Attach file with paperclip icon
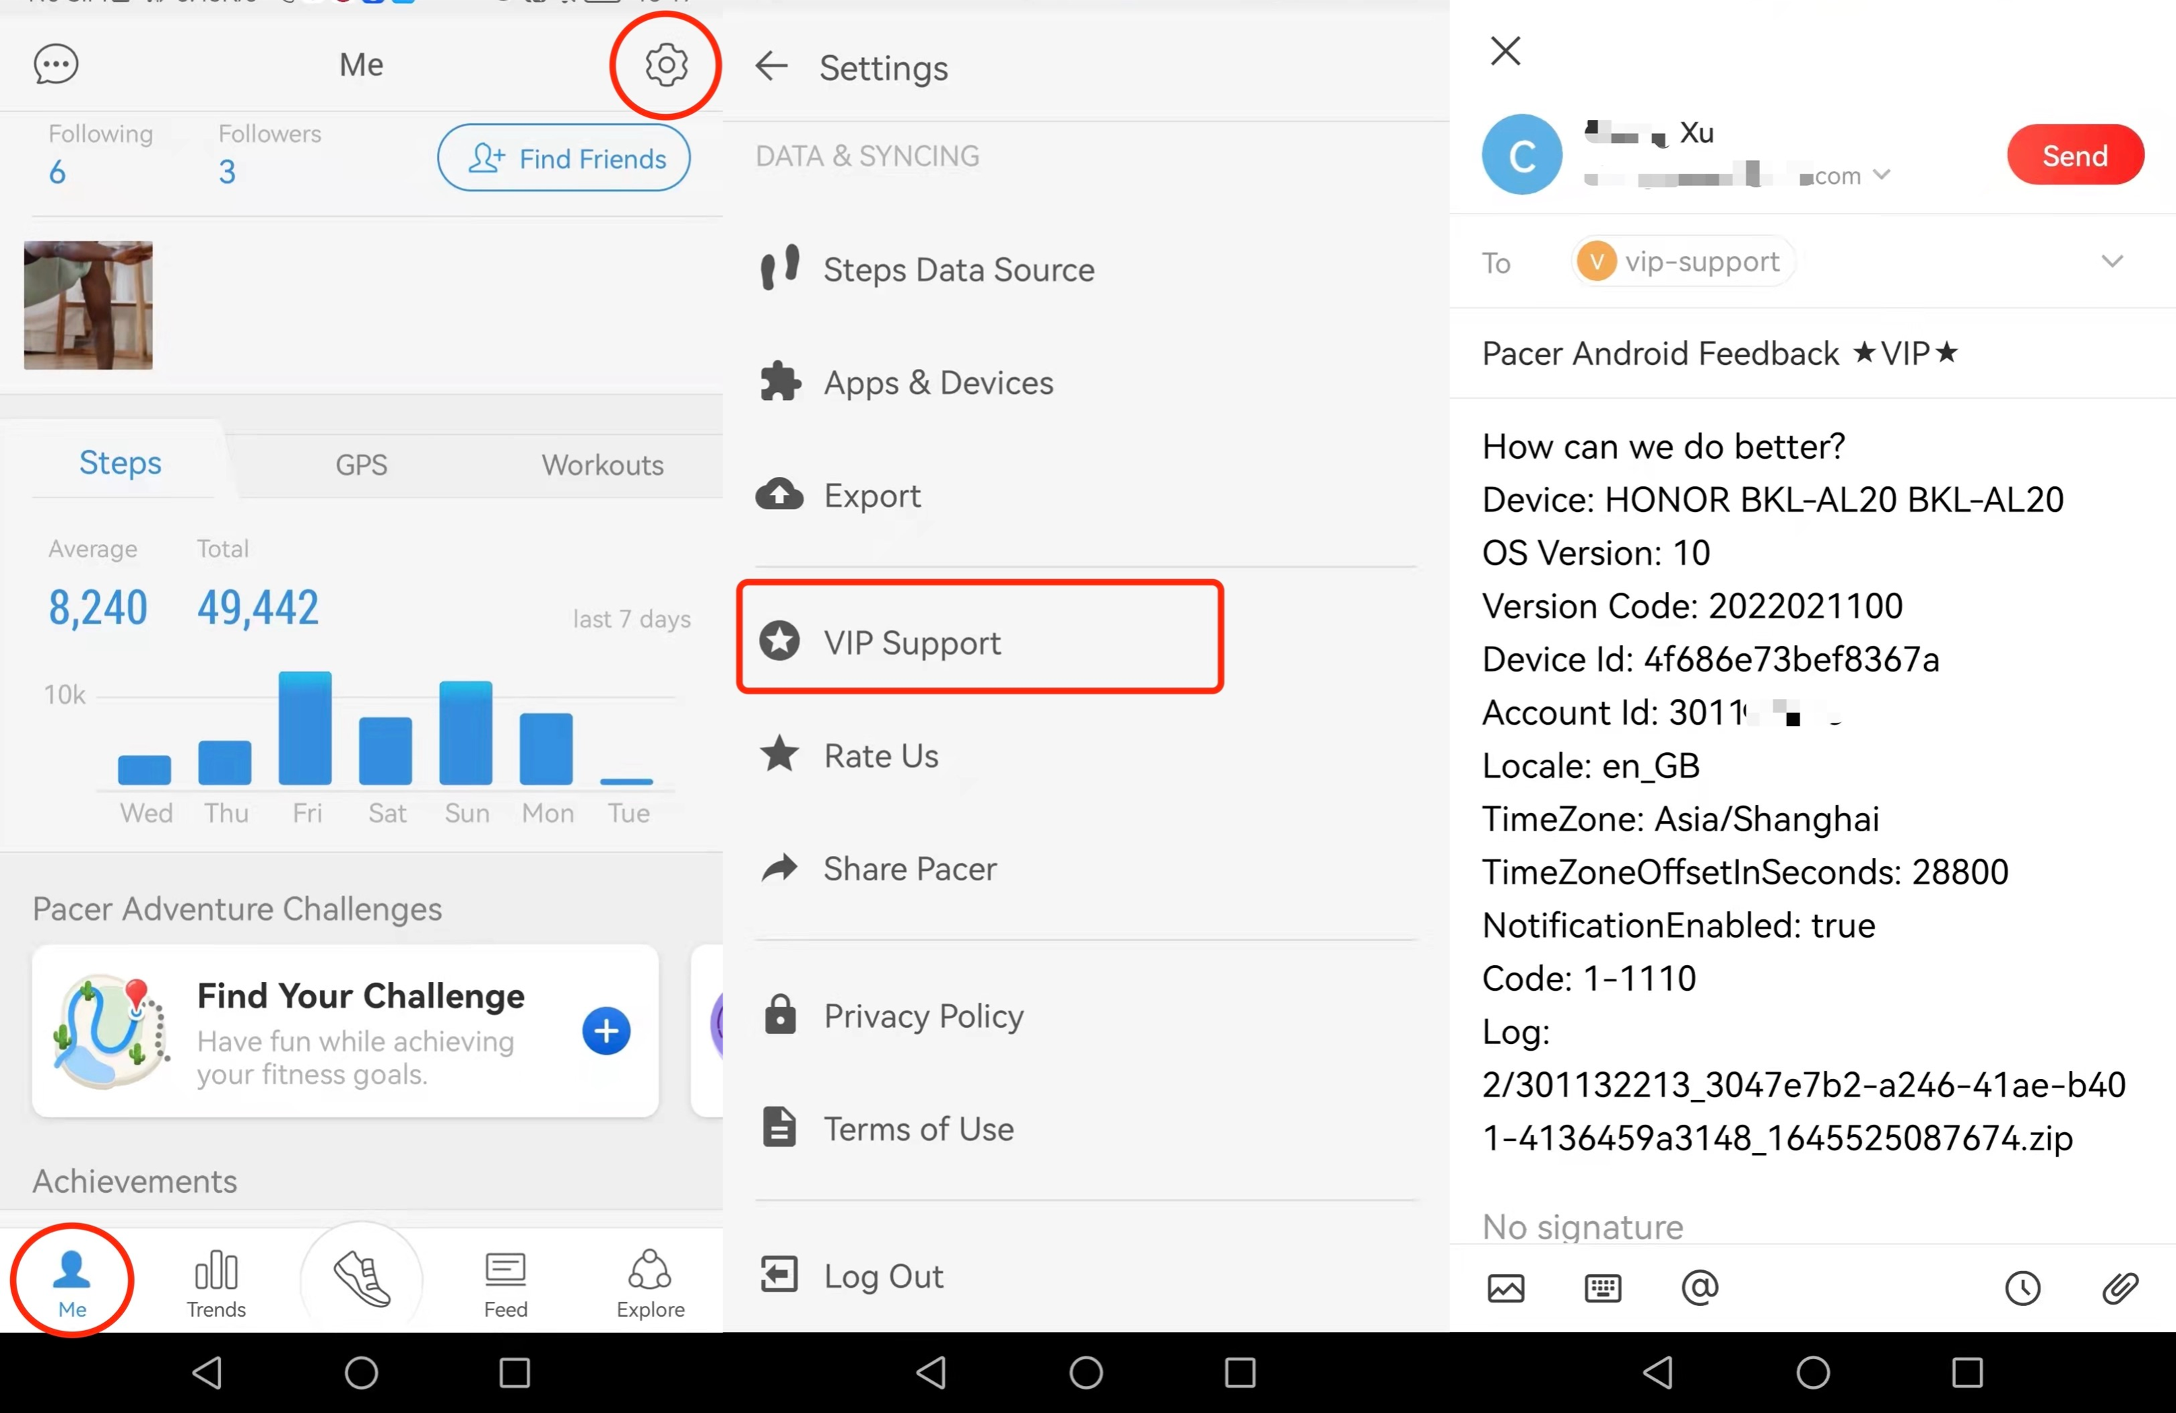2176x1413 pixels. 2120,1288
